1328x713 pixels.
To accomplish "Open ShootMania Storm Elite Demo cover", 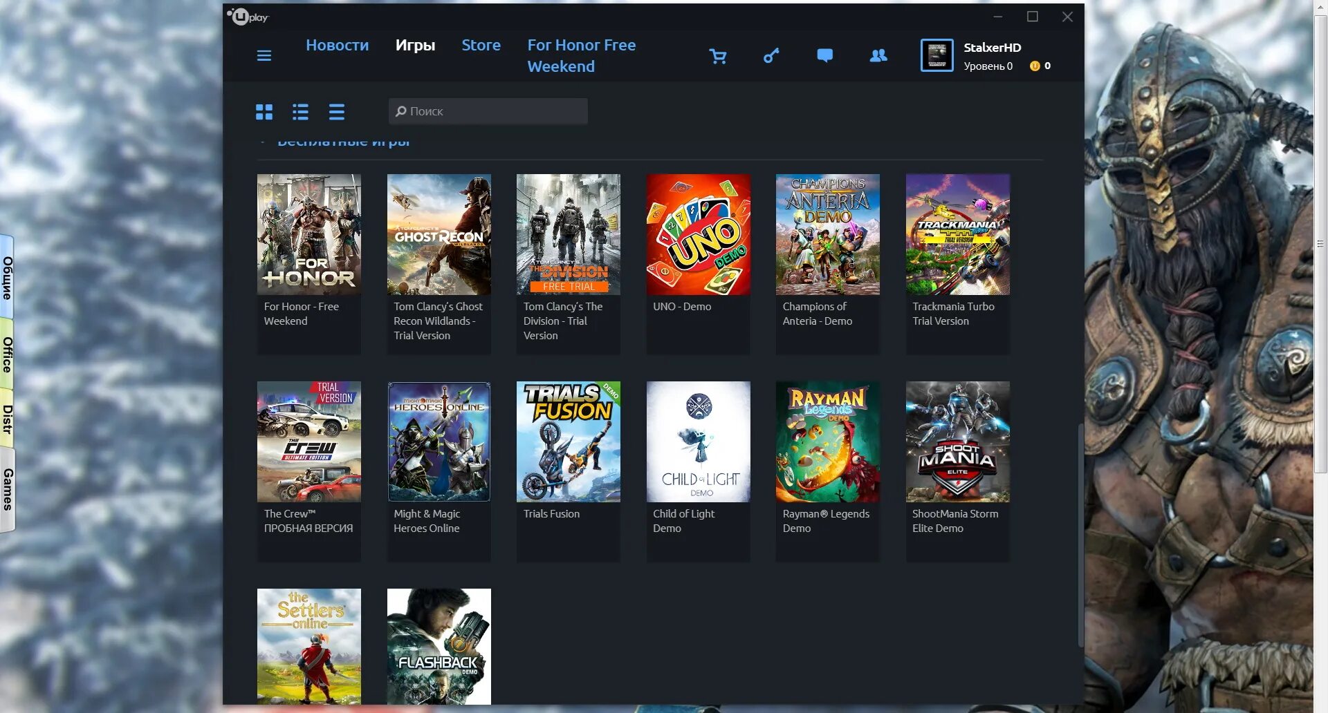I will 958,441.
